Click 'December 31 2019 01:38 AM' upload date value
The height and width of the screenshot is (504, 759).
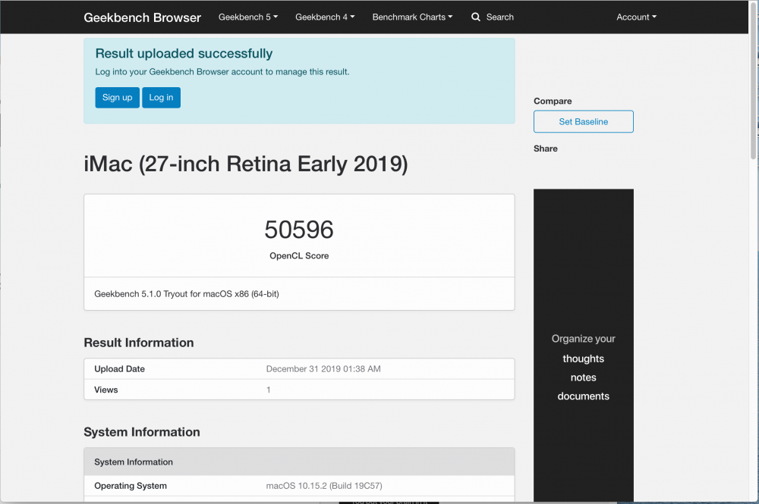pyautogui.click(x=323, y=368)
